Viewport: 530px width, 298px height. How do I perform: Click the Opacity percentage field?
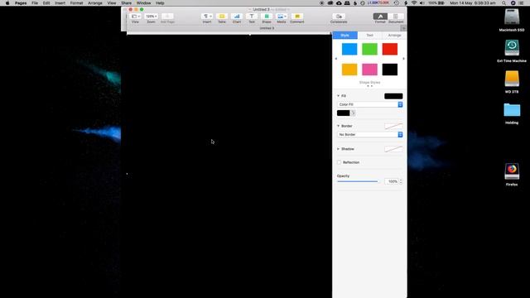[x=392, y=181]
